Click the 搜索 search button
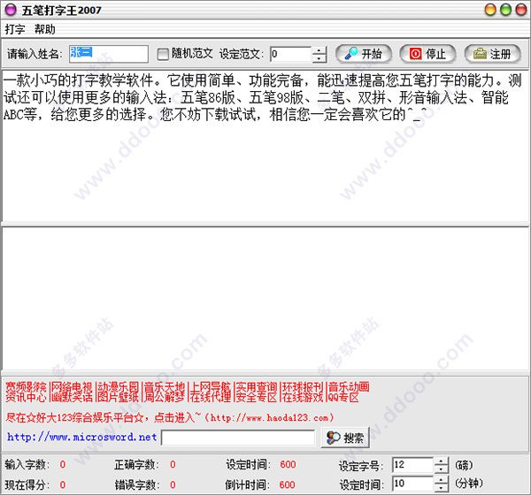The width and height of the screenshot is (531, 495). (345, 438)
